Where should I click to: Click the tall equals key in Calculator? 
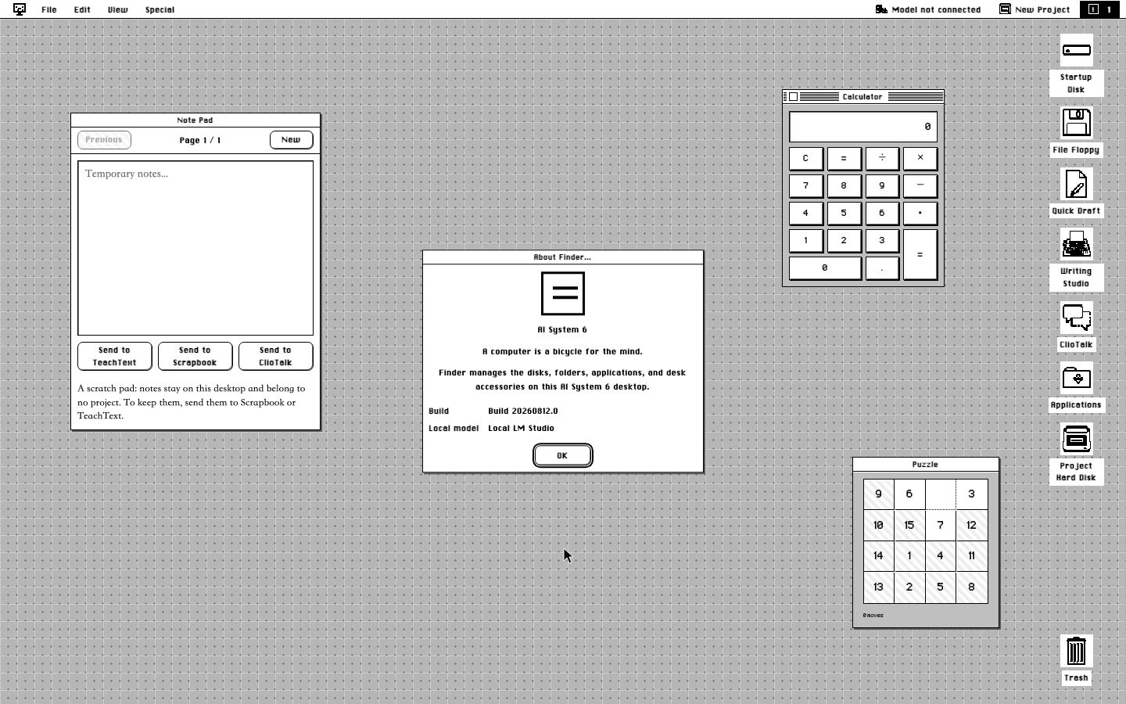pos(920,254)
